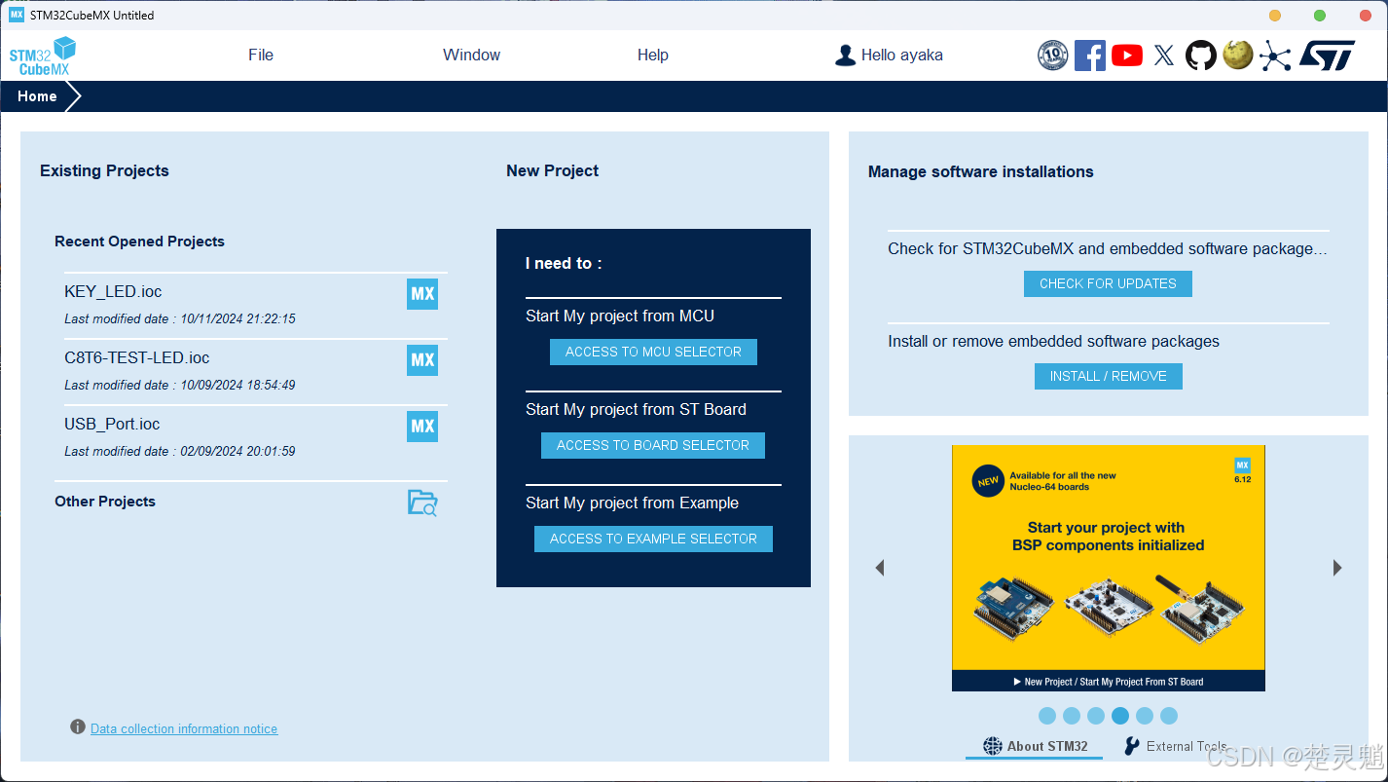Click the Other Projects label
This screenshot has width=1388, height=782.
pos(105,502)
